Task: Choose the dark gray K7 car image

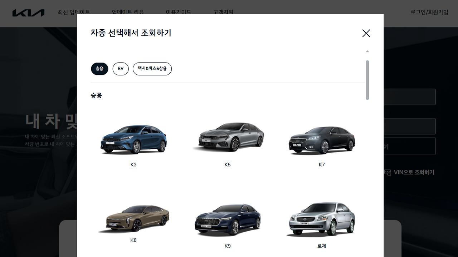Action: click(x=322, y=140)
